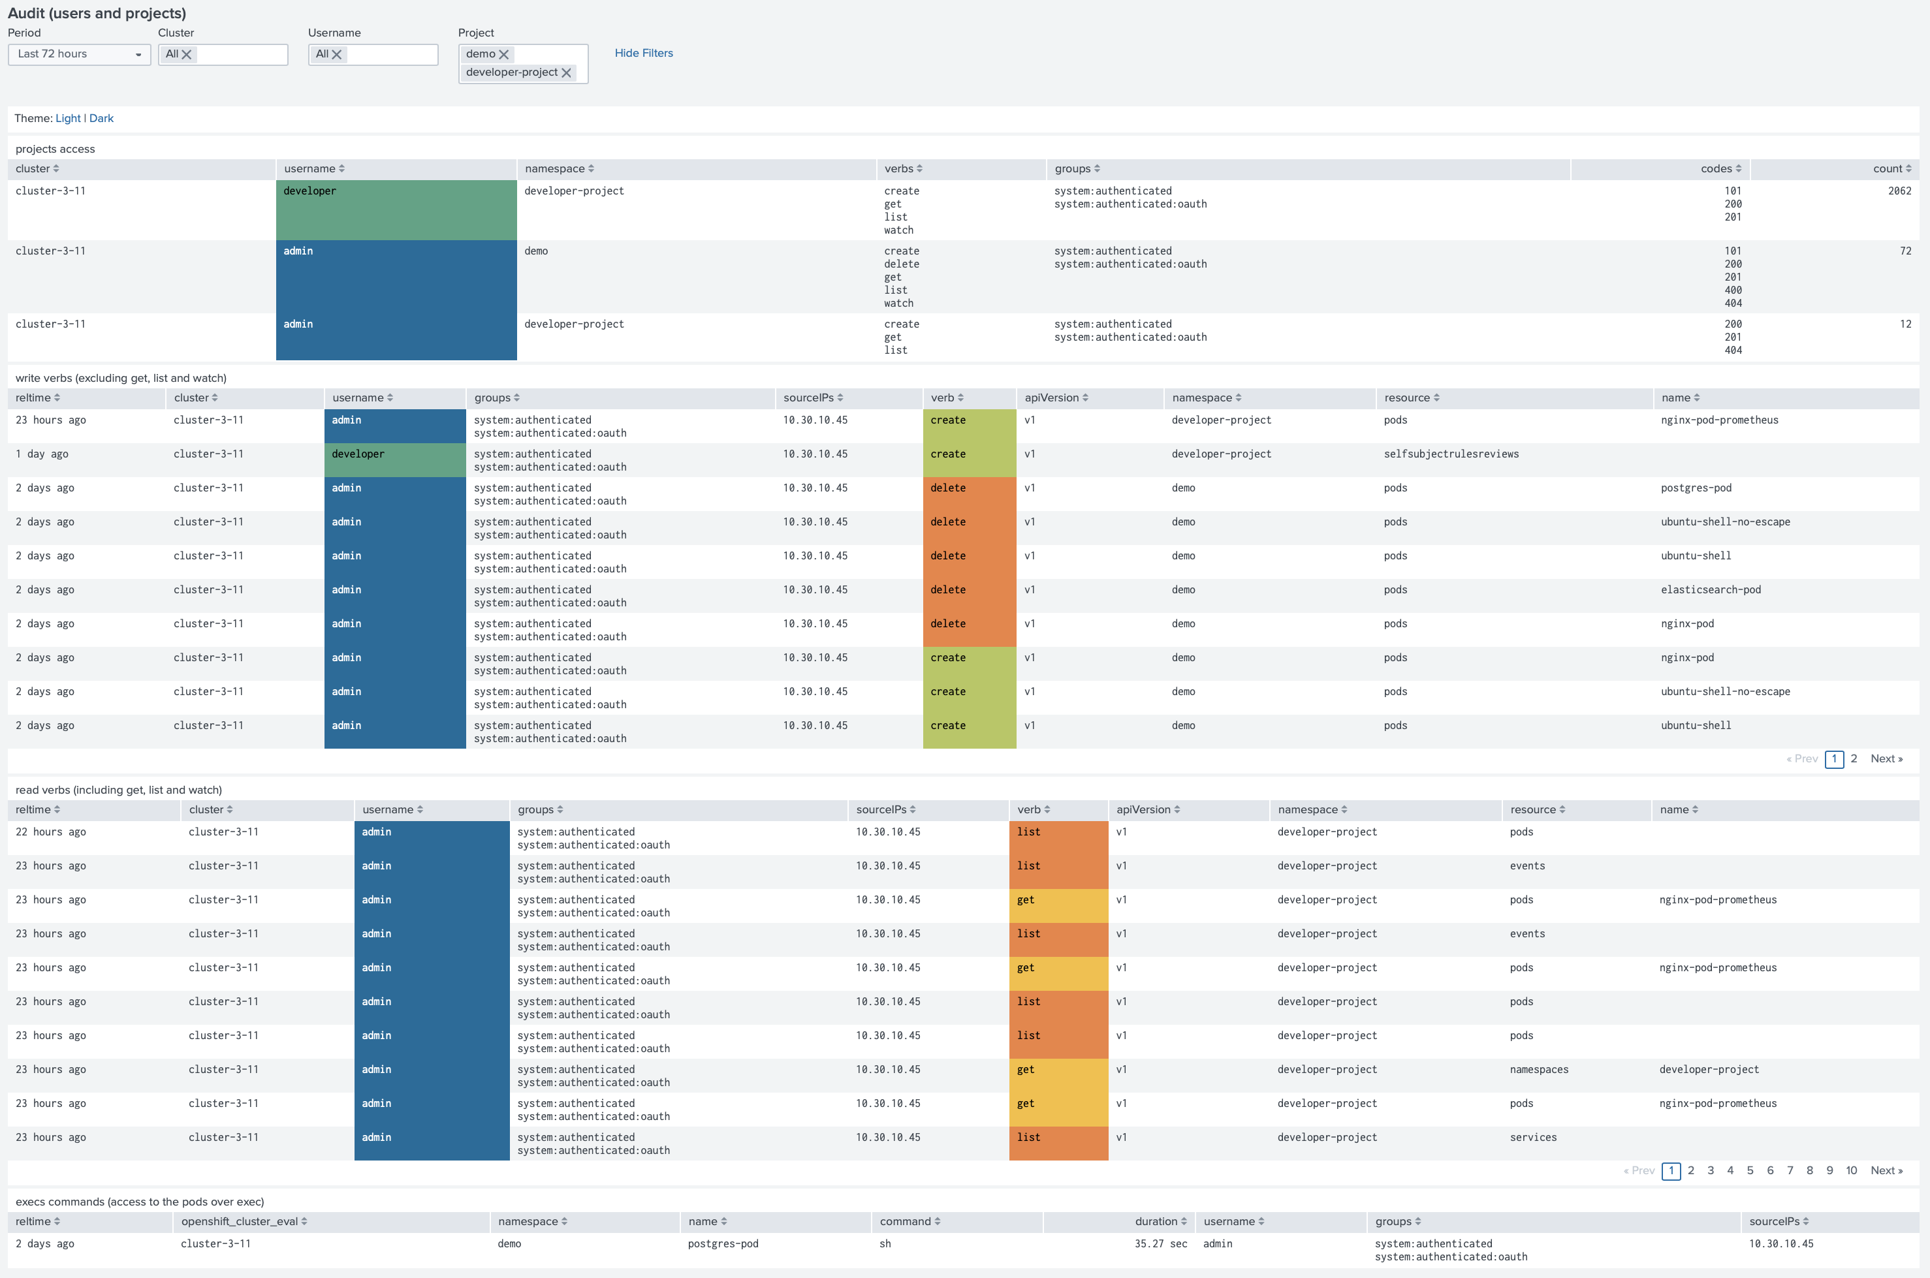Switch to the Light theme
Screen dimensions: 1930x1278
point(68,118)
